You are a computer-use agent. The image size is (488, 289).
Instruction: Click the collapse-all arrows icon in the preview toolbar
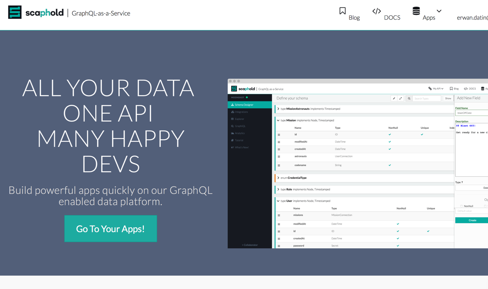tap(394, 99)
